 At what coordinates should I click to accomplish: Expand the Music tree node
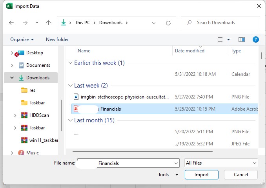coord(12,153)
